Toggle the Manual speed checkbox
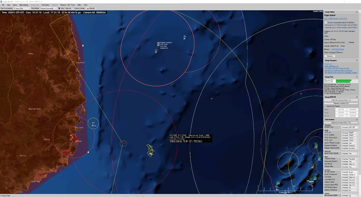361x197 pixels. [347, 42]
